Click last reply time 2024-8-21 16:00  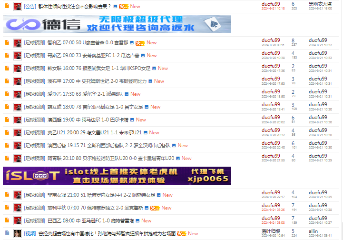pyautogui.click(x=320, y=9)
